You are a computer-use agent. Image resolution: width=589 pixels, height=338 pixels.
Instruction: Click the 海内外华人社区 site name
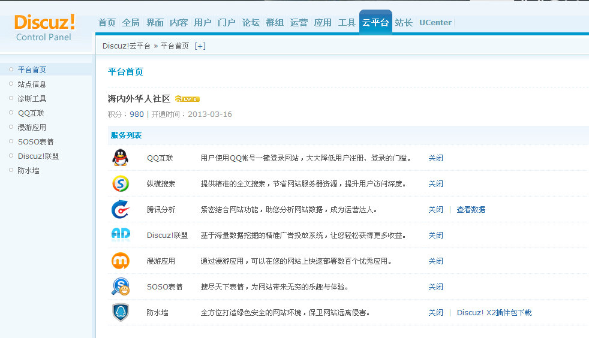tap(139, 99)
